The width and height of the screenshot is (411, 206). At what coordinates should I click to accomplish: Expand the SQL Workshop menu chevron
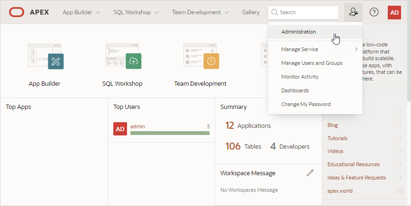pos(156,13)
